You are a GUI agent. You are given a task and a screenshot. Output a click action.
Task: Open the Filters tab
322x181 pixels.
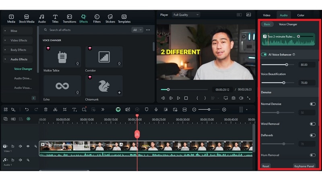click(97, 19)
